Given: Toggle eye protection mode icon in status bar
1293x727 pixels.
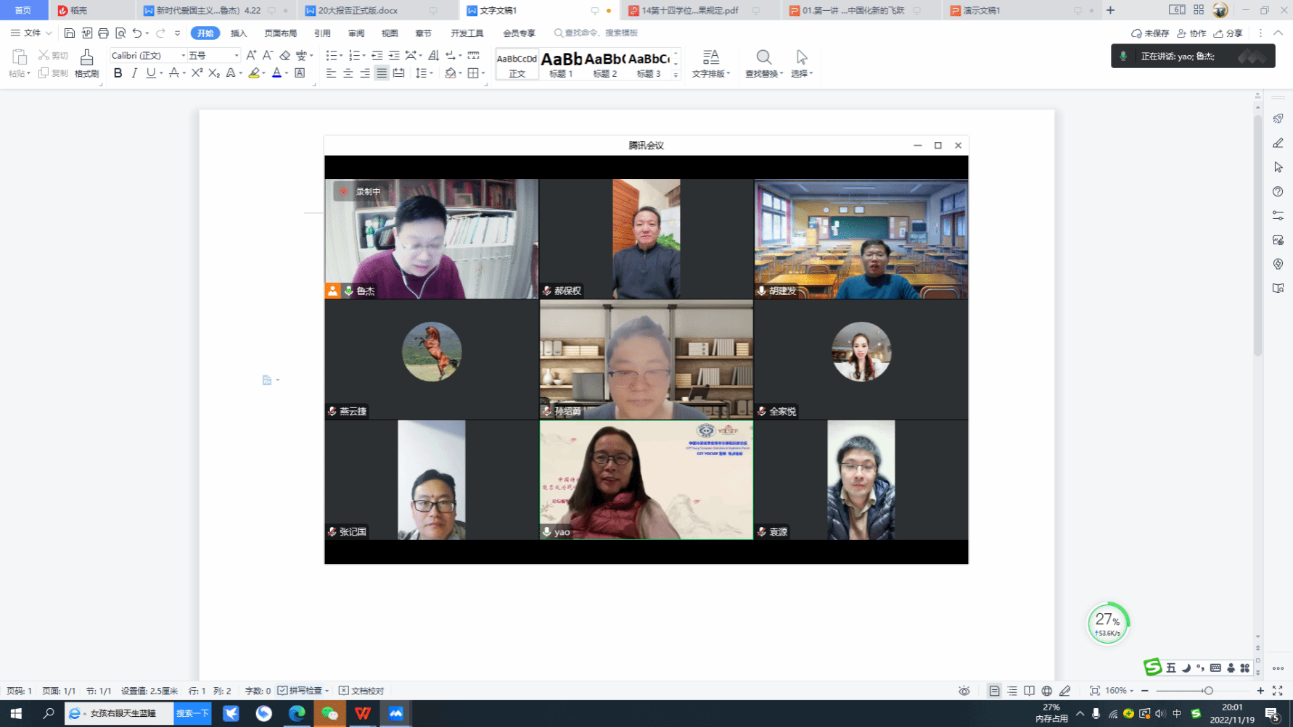Looking at the screenshot, I should [x=964, y=691].
